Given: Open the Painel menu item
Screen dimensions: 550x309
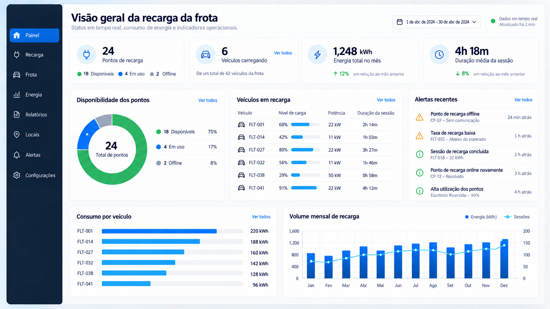Looking at the screenshot, I should [35, 35].
